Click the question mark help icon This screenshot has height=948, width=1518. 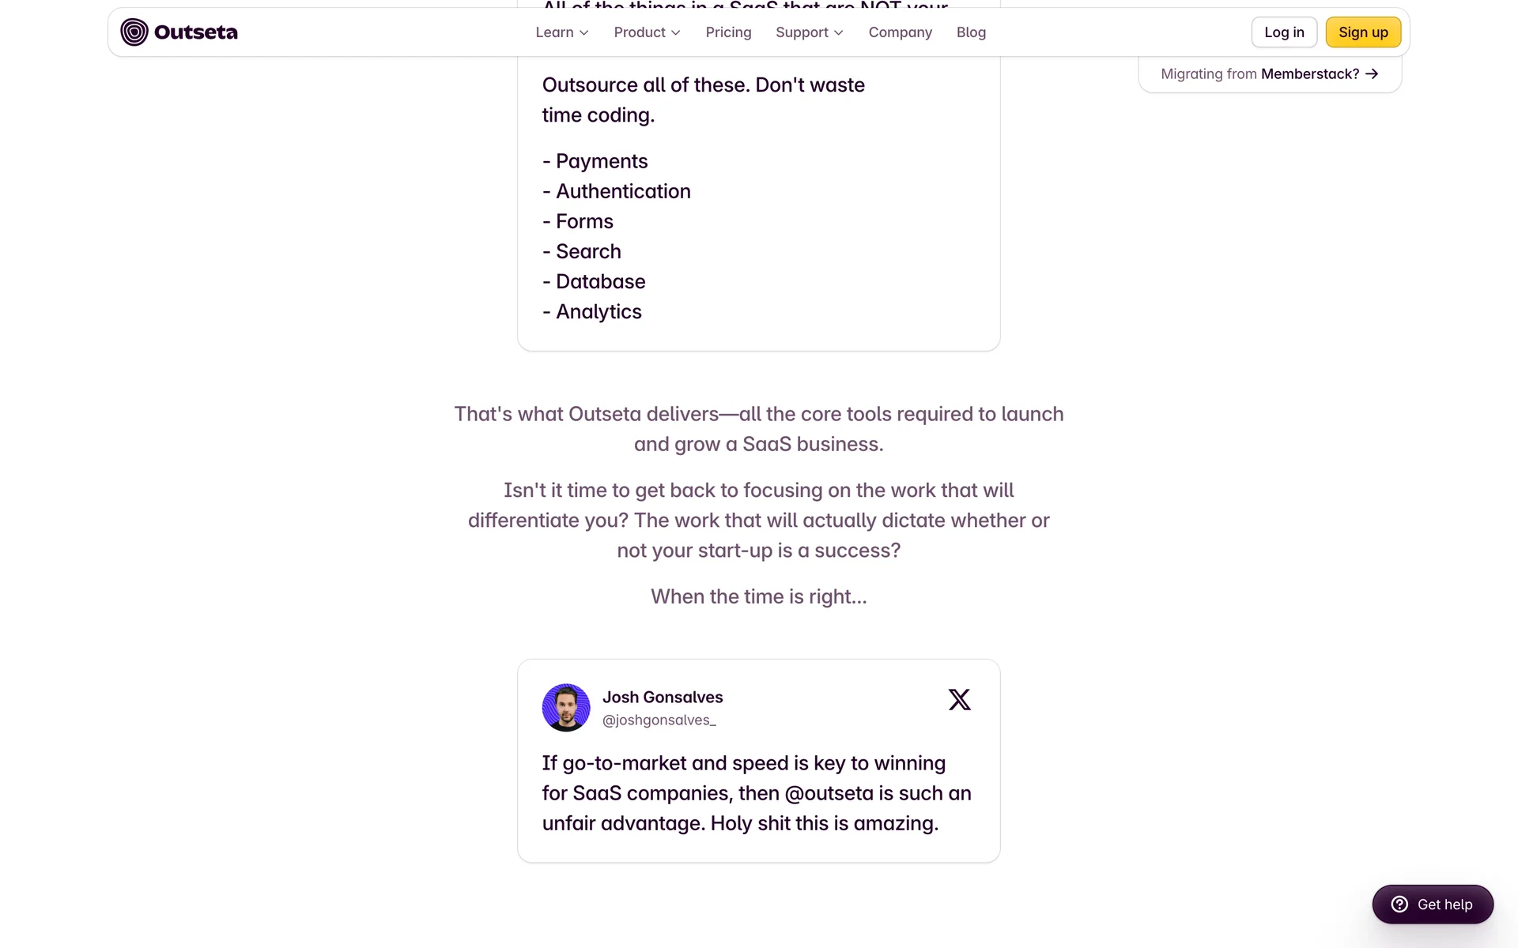point(1399,905)
